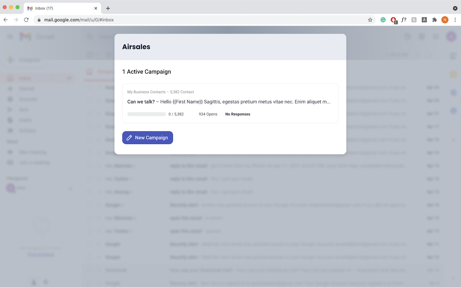
Task: Click the '1 Active Campaign' heading
Action: (x=147, y=72)
